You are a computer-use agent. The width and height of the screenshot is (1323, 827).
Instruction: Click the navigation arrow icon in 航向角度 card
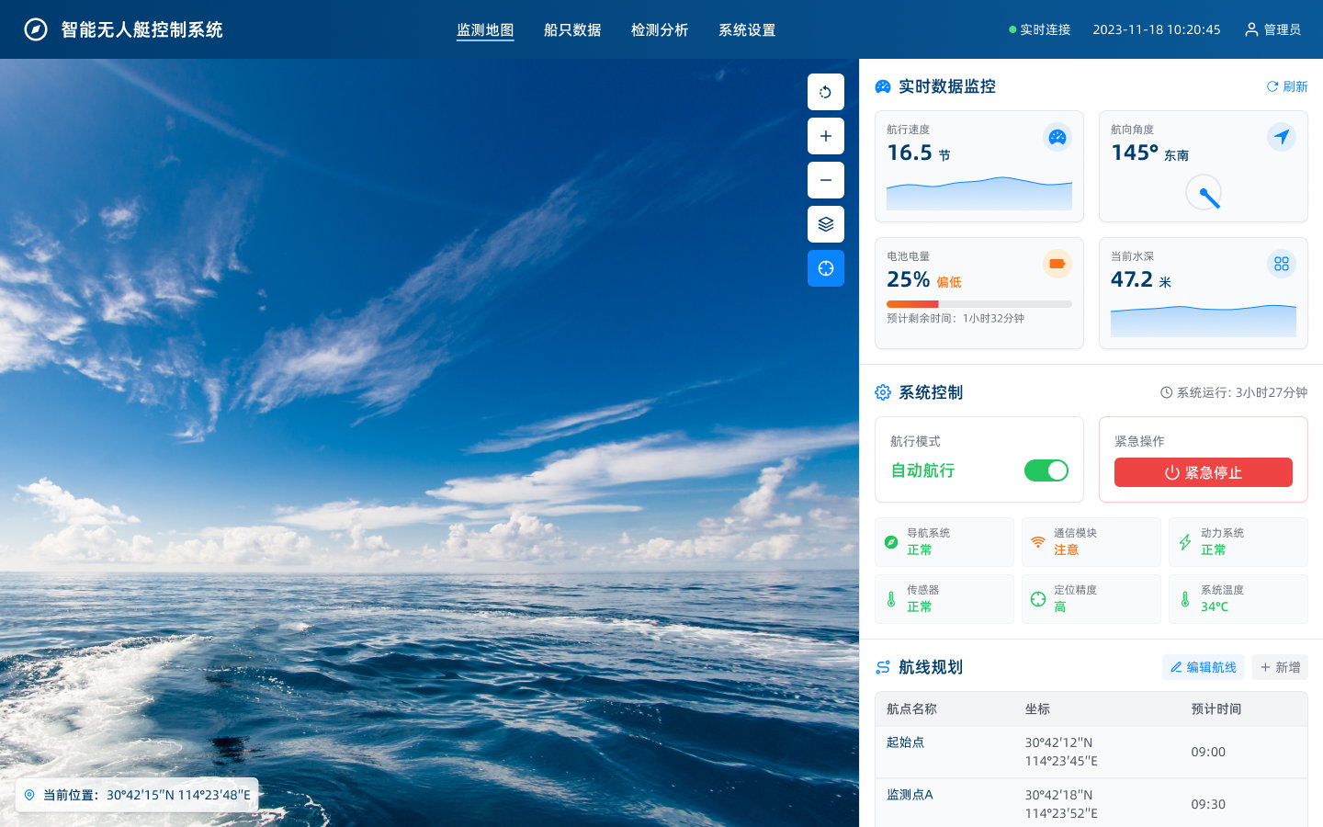pyautogui.click(x=1282, y=137)
